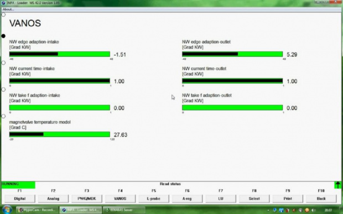Click the VANOS page heading
This screenshot has width=343, height=214.
click(25, 23)
